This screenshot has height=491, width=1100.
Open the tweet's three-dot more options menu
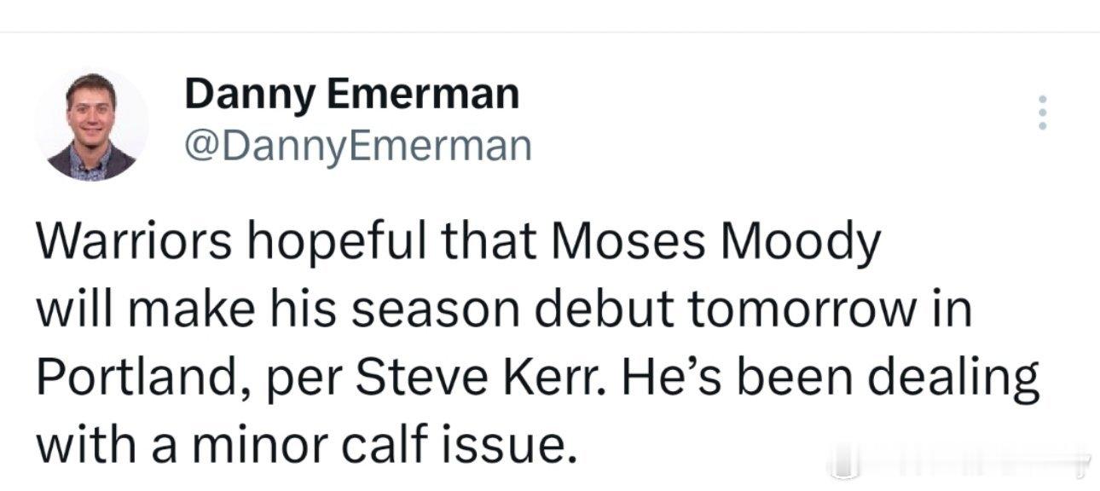point(1039,113)
